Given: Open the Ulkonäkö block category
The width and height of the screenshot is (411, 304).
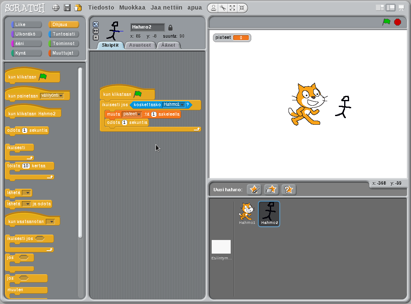Looking at the screenshot, I should coord(26,34).
